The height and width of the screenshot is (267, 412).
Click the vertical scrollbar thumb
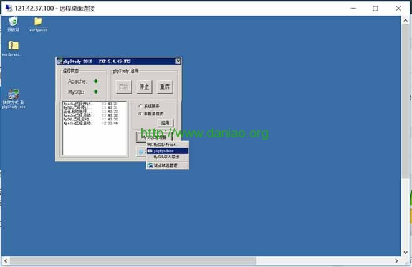point(405,102)
